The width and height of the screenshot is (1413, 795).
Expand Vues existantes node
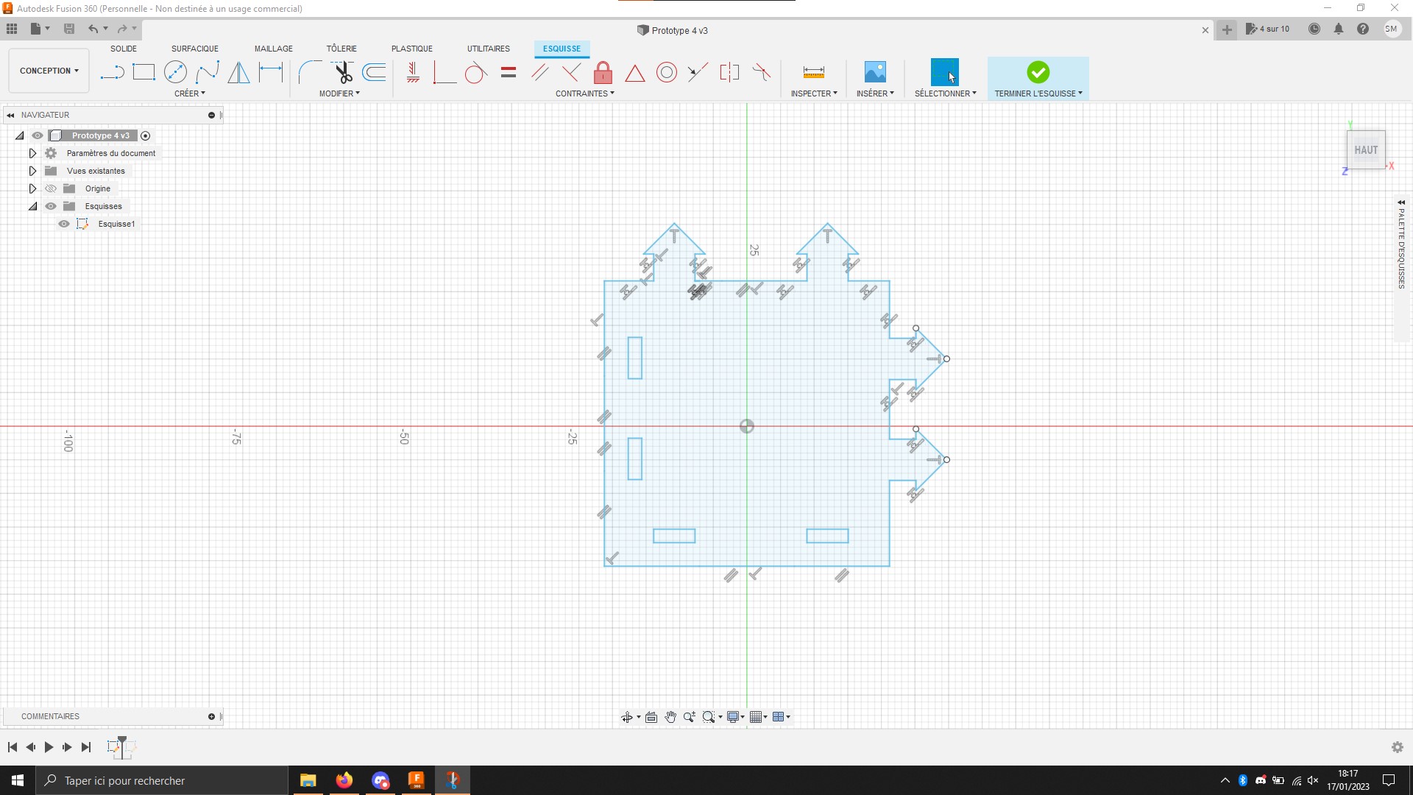click(x=32, y=171)
